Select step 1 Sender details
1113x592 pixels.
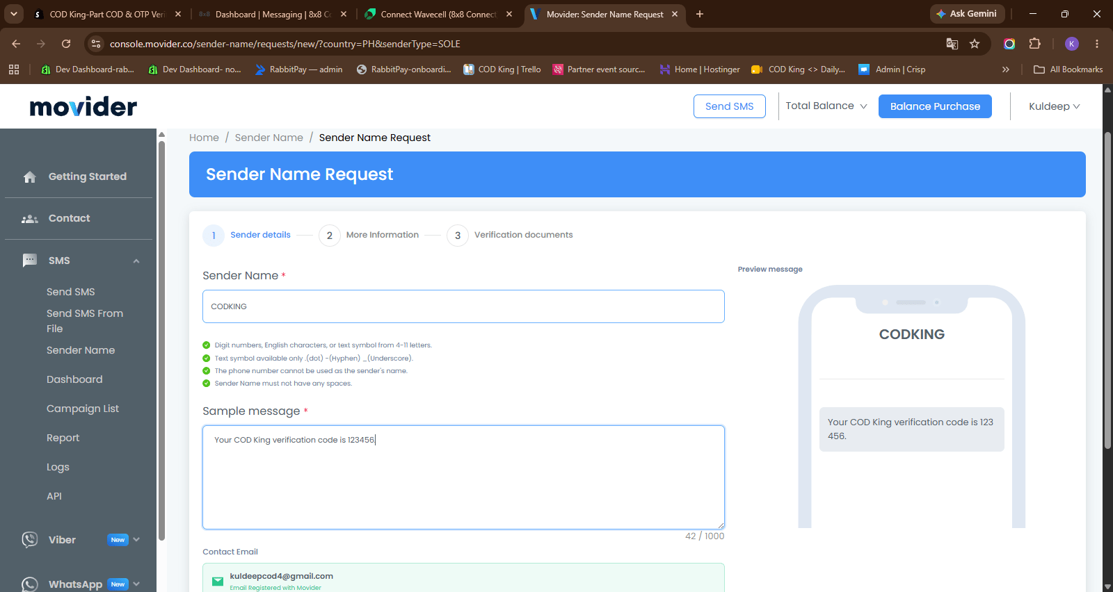click(x=247, y=236)
